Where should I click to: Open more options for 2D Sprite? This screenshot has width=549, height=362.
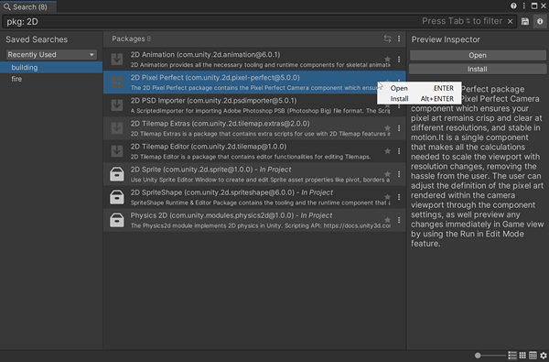pos(399,174)
